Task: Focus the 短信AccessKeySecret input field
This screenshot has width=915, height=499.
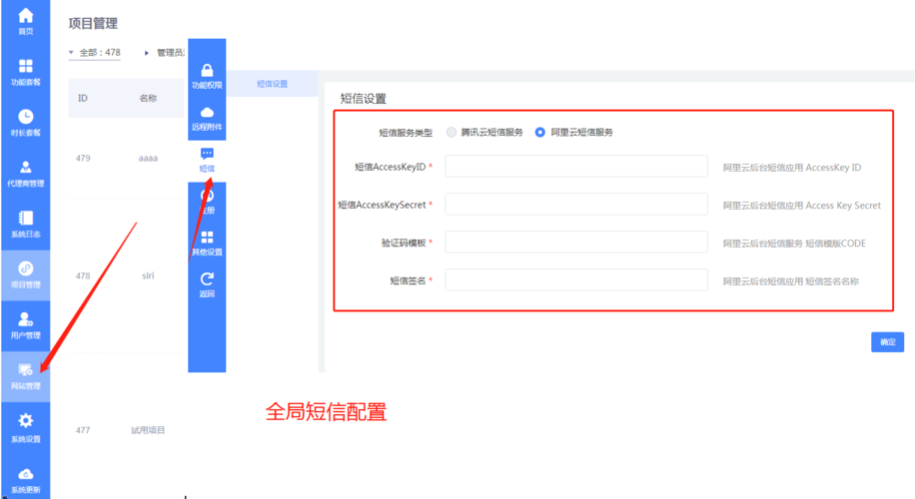Action: (x=576, y=204)
